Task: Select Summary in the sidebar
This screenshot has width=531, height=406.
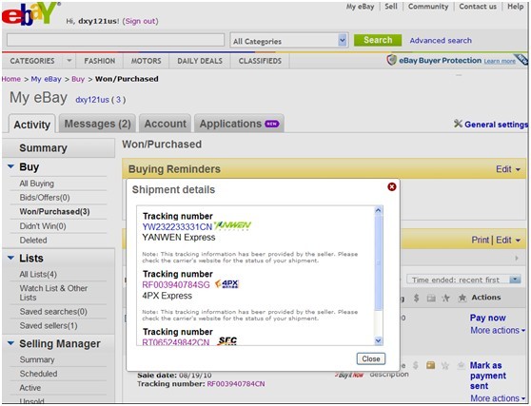Action: point(43,147)
